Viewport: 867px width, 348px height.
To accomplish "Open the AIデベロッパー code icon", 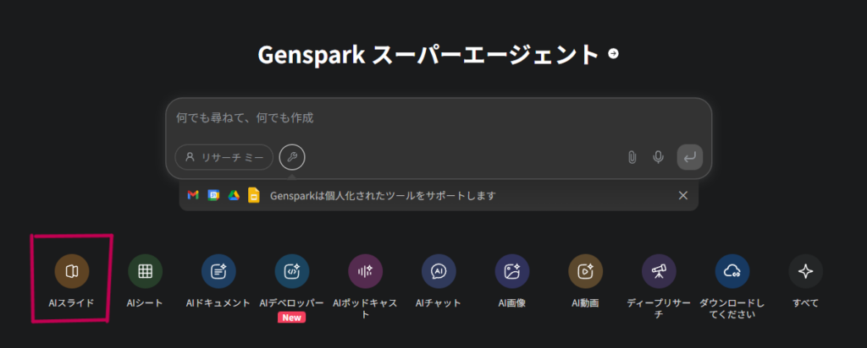I will point(292,271).
